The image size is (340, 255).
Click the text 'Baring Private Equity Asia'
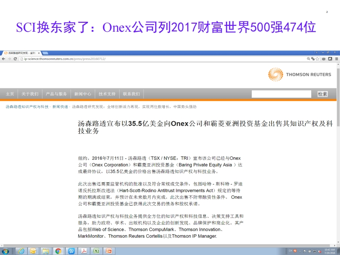[205, 165]
